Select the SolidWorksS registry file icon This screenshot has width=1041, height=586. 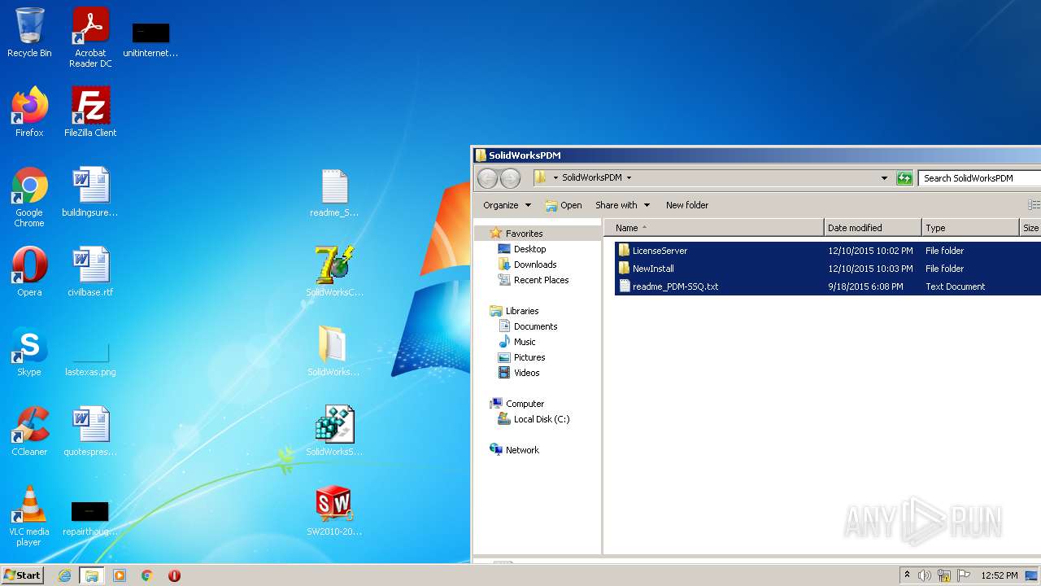click(334, 431)
